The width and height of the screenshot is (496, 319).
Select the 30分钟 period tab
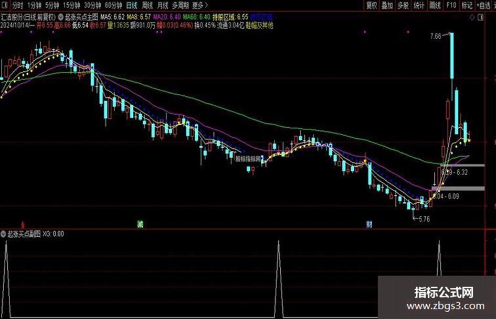(x=92, y=5)
